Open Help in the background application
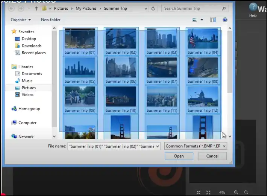The width and height of the screenshot is (267, 196). (x=253, y=10)
